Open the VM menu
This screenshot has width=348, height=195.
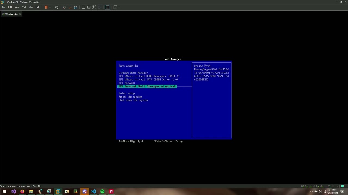(x=24, y=7)
